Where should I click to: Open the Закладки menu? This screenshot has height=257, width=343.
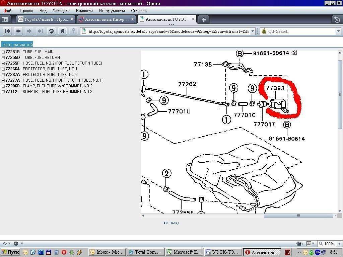61,11
